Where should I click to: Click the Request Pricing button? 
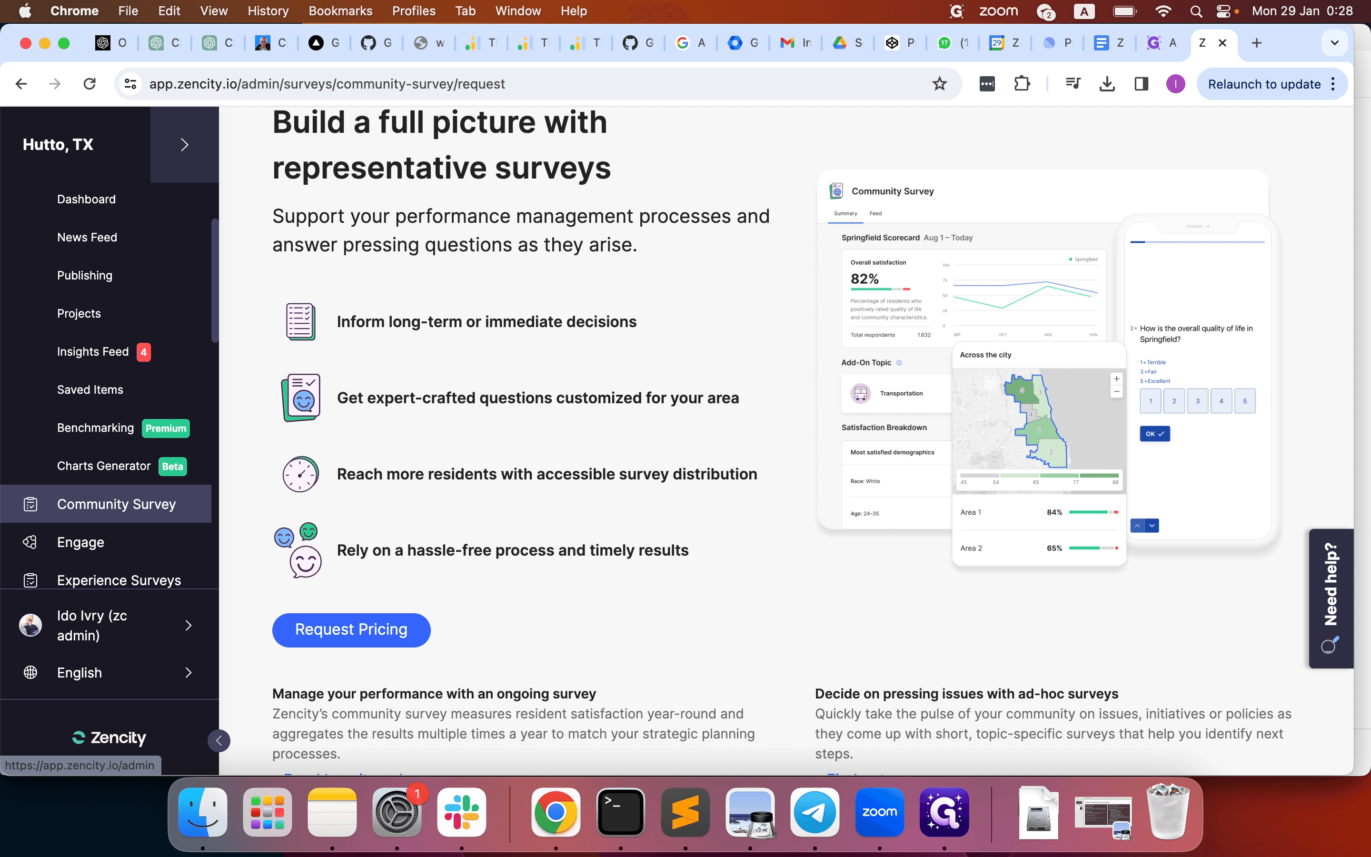point(351,630)
